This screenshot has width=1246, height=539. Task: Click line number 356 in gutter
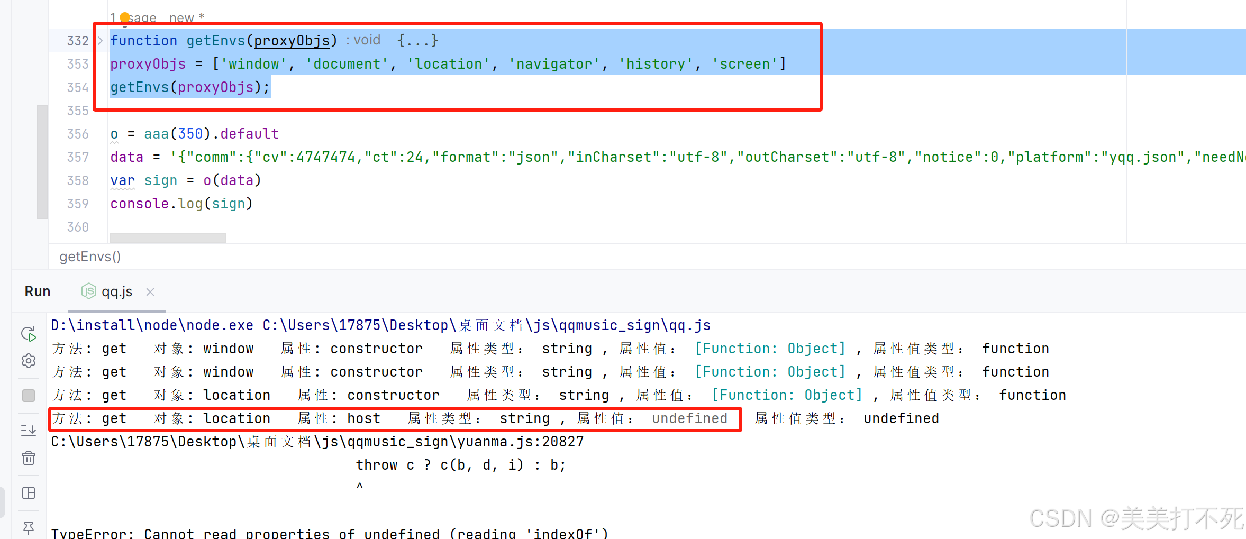coord(78,134)
